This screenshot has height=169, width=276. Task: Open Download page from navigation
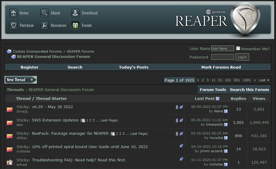90,13
